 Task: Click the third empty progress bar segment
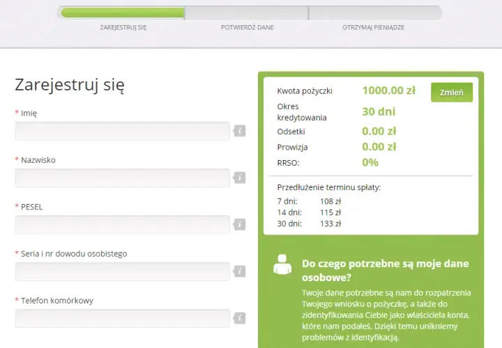(375, 13)
